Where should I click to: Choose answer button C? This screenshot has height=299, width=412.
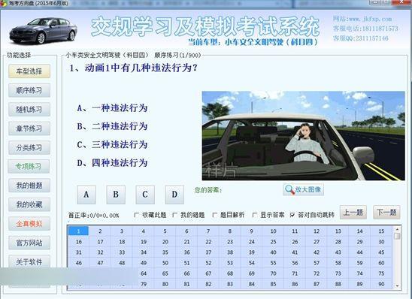point(145,195)
